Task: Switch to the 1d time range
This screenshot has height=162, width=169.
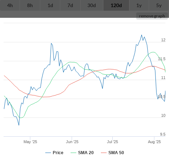Action: point(50,5)
